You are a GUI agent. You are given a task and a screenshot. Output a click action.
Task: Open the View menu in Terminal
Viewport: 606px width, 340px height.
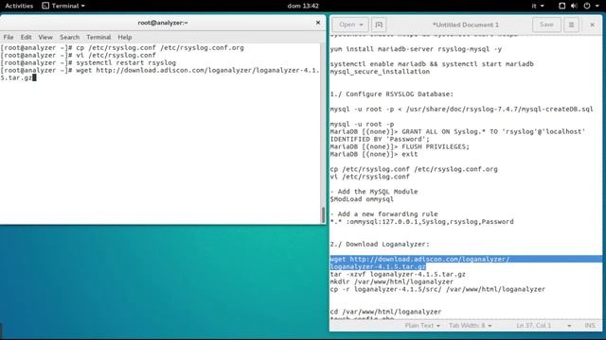[45, 37]
